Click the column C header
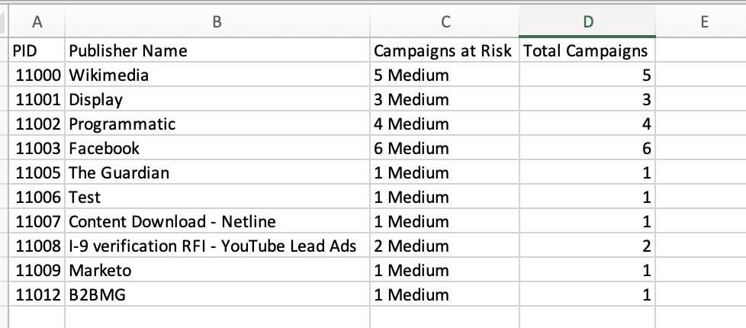Viewport: 746px width, 328px height. 444,22
